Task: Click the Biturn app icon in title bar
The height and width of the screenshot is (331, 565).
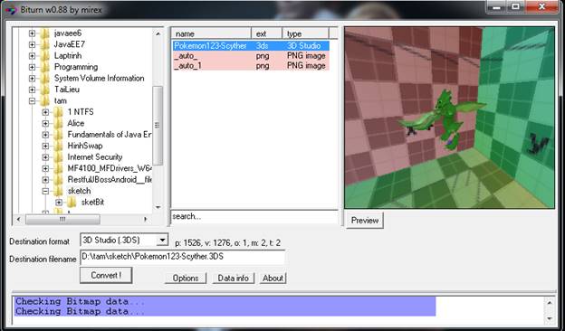Action: [x=10, y=10]
